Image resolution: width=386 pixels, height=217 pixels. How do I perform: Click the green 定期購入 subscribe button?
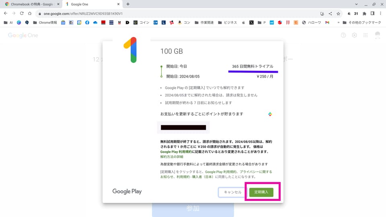[261, 192]
